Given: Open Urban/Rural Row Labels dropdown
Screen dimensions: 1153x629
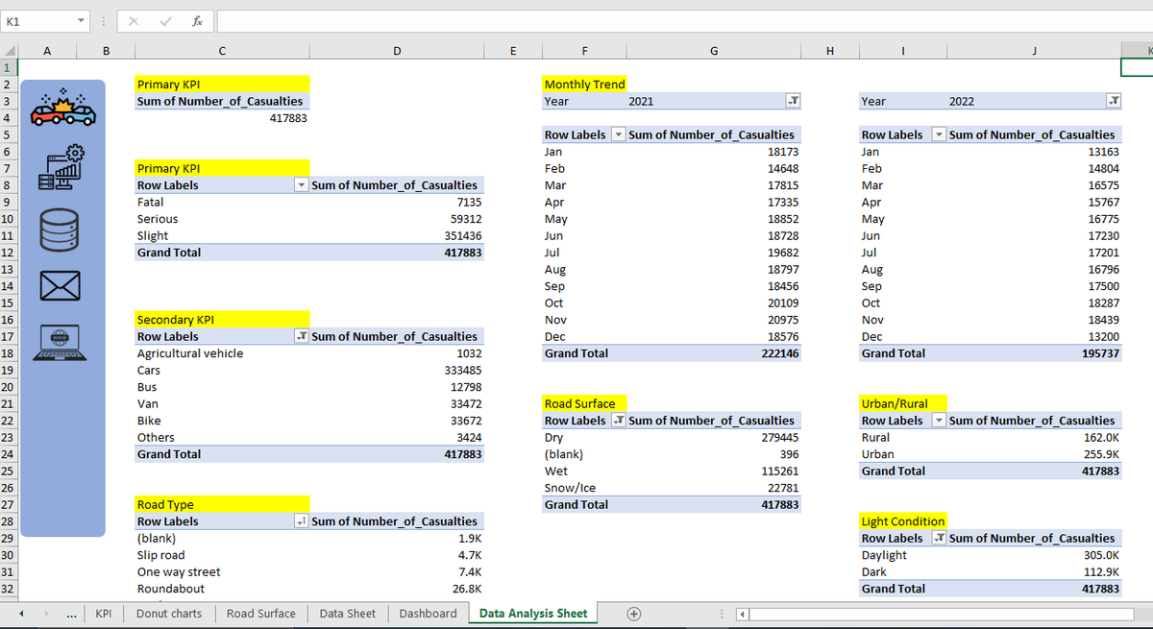Looking at the screenshot, I should pos(939,421).
